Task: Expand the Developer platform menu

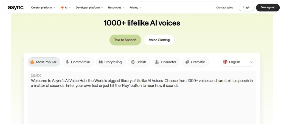Action: pos(89,8)
